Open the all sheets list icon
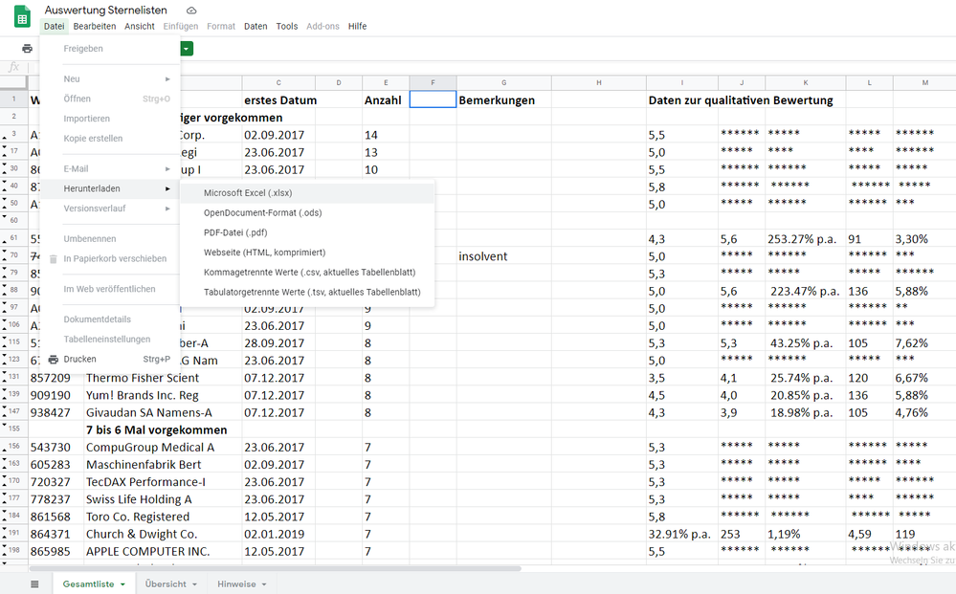 (x=34, y=583)
